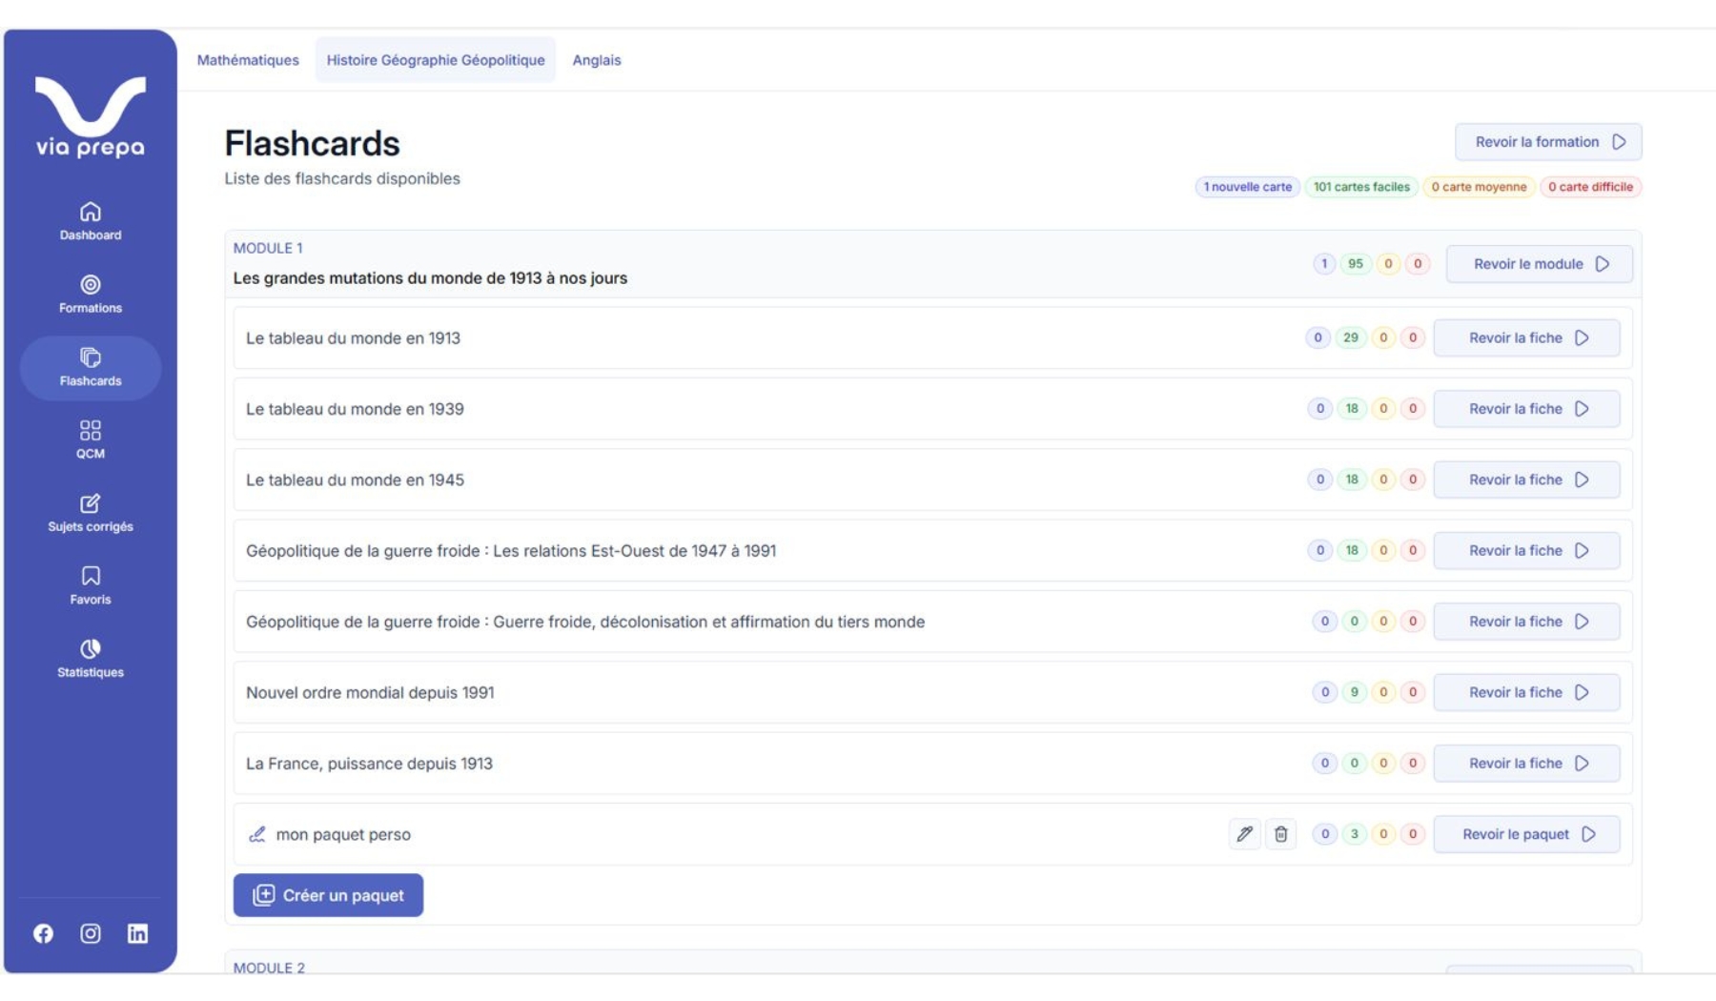Screen dimensions: 1716x1001
Task: Open the Facebook link in sidebar
Action: tap(44, 933)
